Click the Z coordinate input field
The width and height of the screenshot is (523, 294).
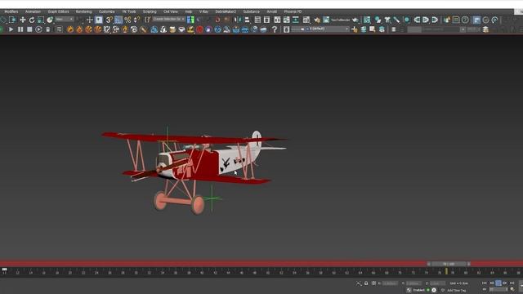point(437,283)
